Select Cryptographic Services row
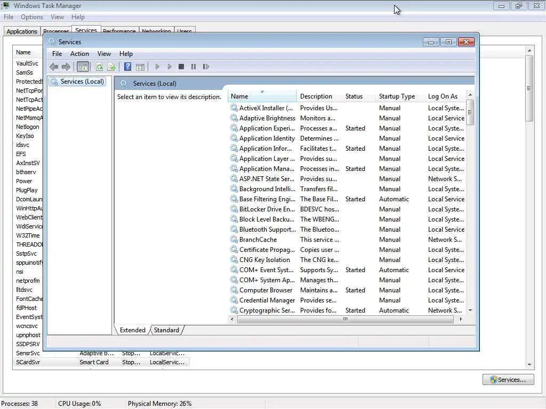Screen dimensions: 546x409 (x=347, y=310)
